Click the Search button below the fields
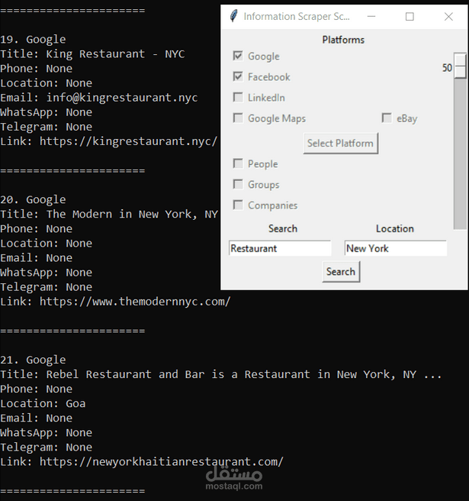This screenshot has width=469, height=501. [341, 272]
